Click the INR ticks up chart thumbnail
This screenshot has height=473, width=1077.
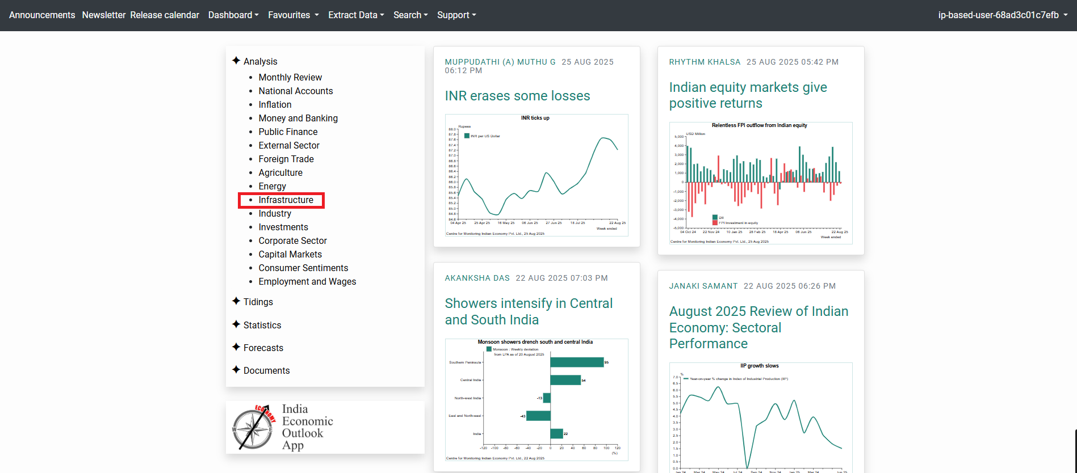[537, 175]
